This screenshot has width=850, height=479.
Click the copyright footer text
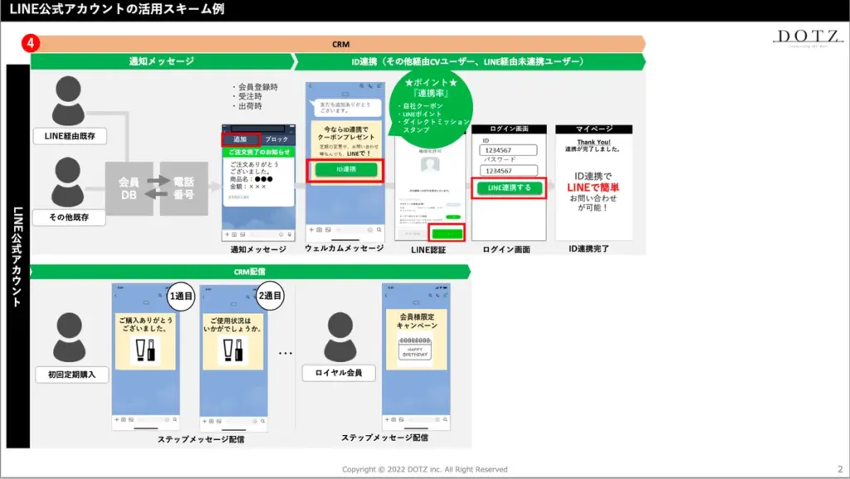424,469
